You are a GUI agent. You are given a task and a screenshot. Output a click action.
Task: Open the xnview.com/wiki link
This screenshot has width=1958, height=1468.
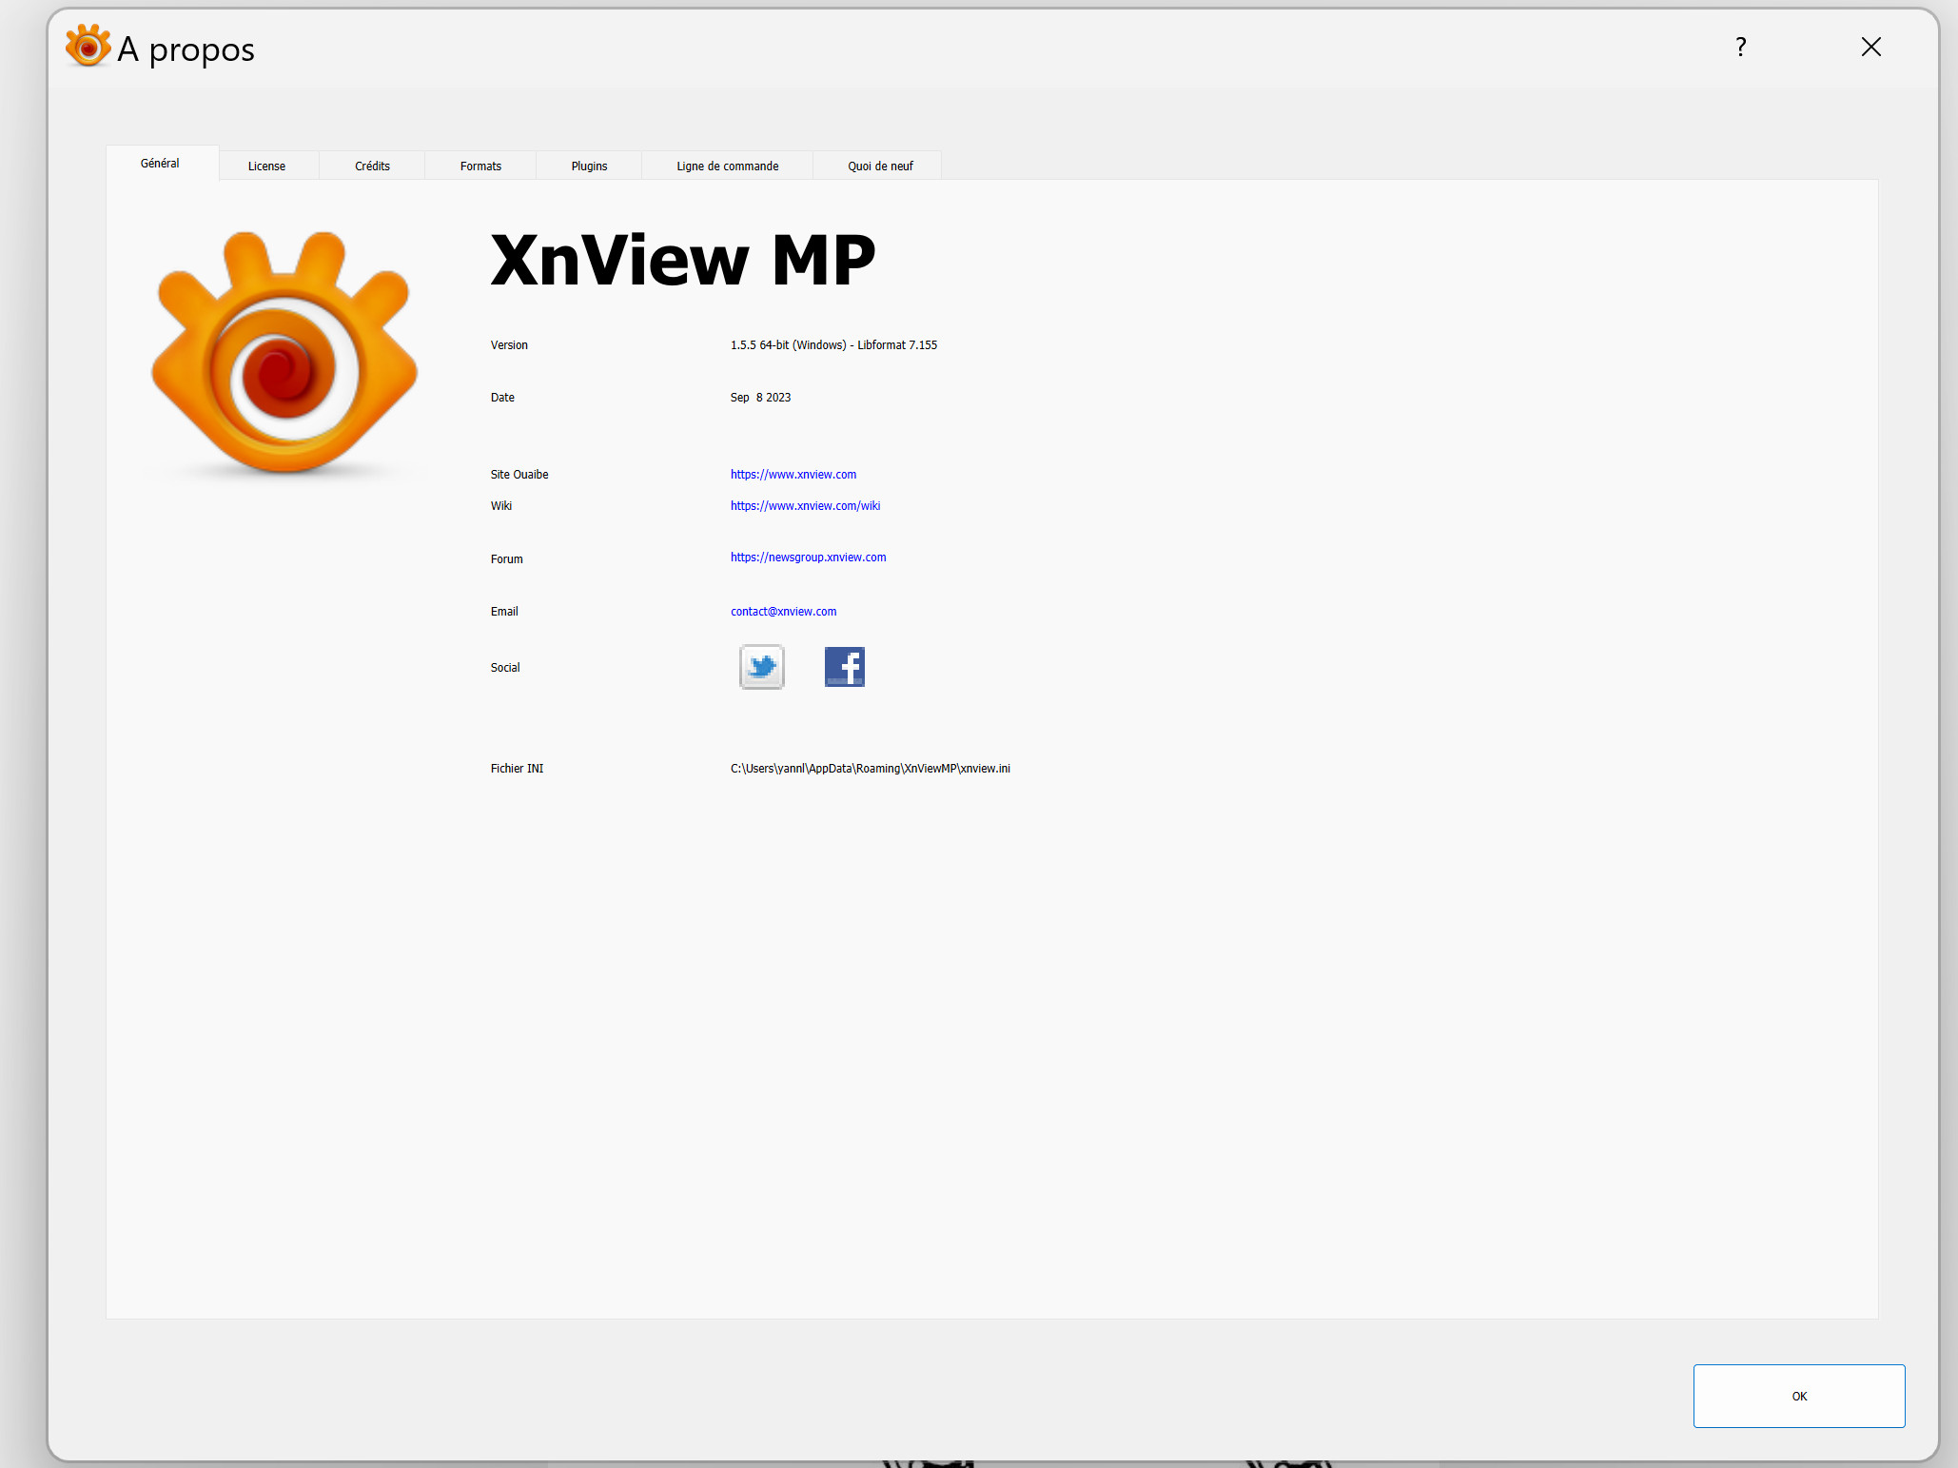pyautogui.click(x=805, y=505)
